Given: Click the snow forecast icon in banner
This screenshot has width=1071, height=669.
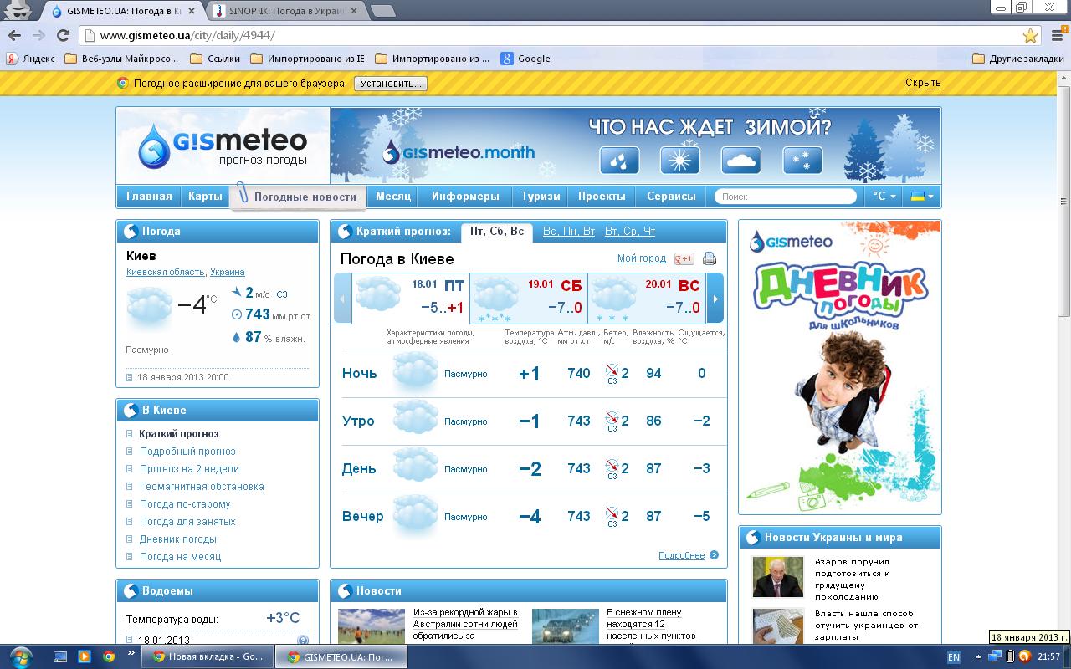Looking at the screenshot, I should [802, 160].
